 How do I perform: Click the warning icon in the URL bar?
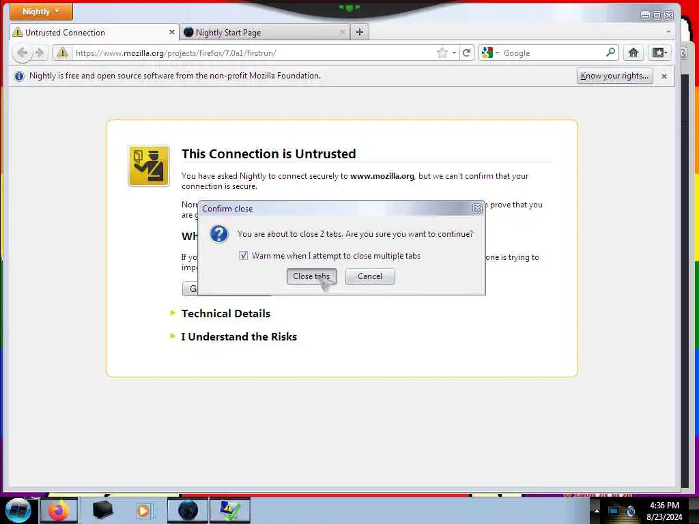tap(63, 53)
